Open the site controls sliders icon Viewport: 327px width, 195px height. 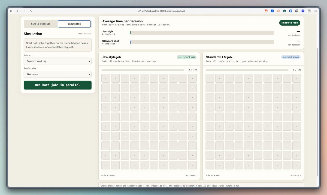pyautogui.click(x=309, y=11)
